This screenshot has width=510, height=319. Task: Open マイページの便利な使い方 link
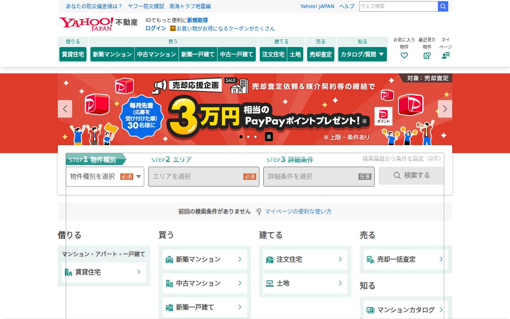(298, 211)
